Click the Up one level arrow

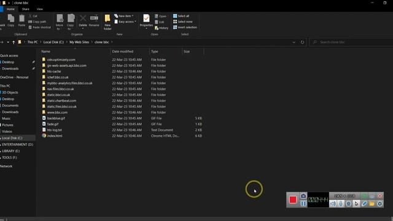point(14,42)
